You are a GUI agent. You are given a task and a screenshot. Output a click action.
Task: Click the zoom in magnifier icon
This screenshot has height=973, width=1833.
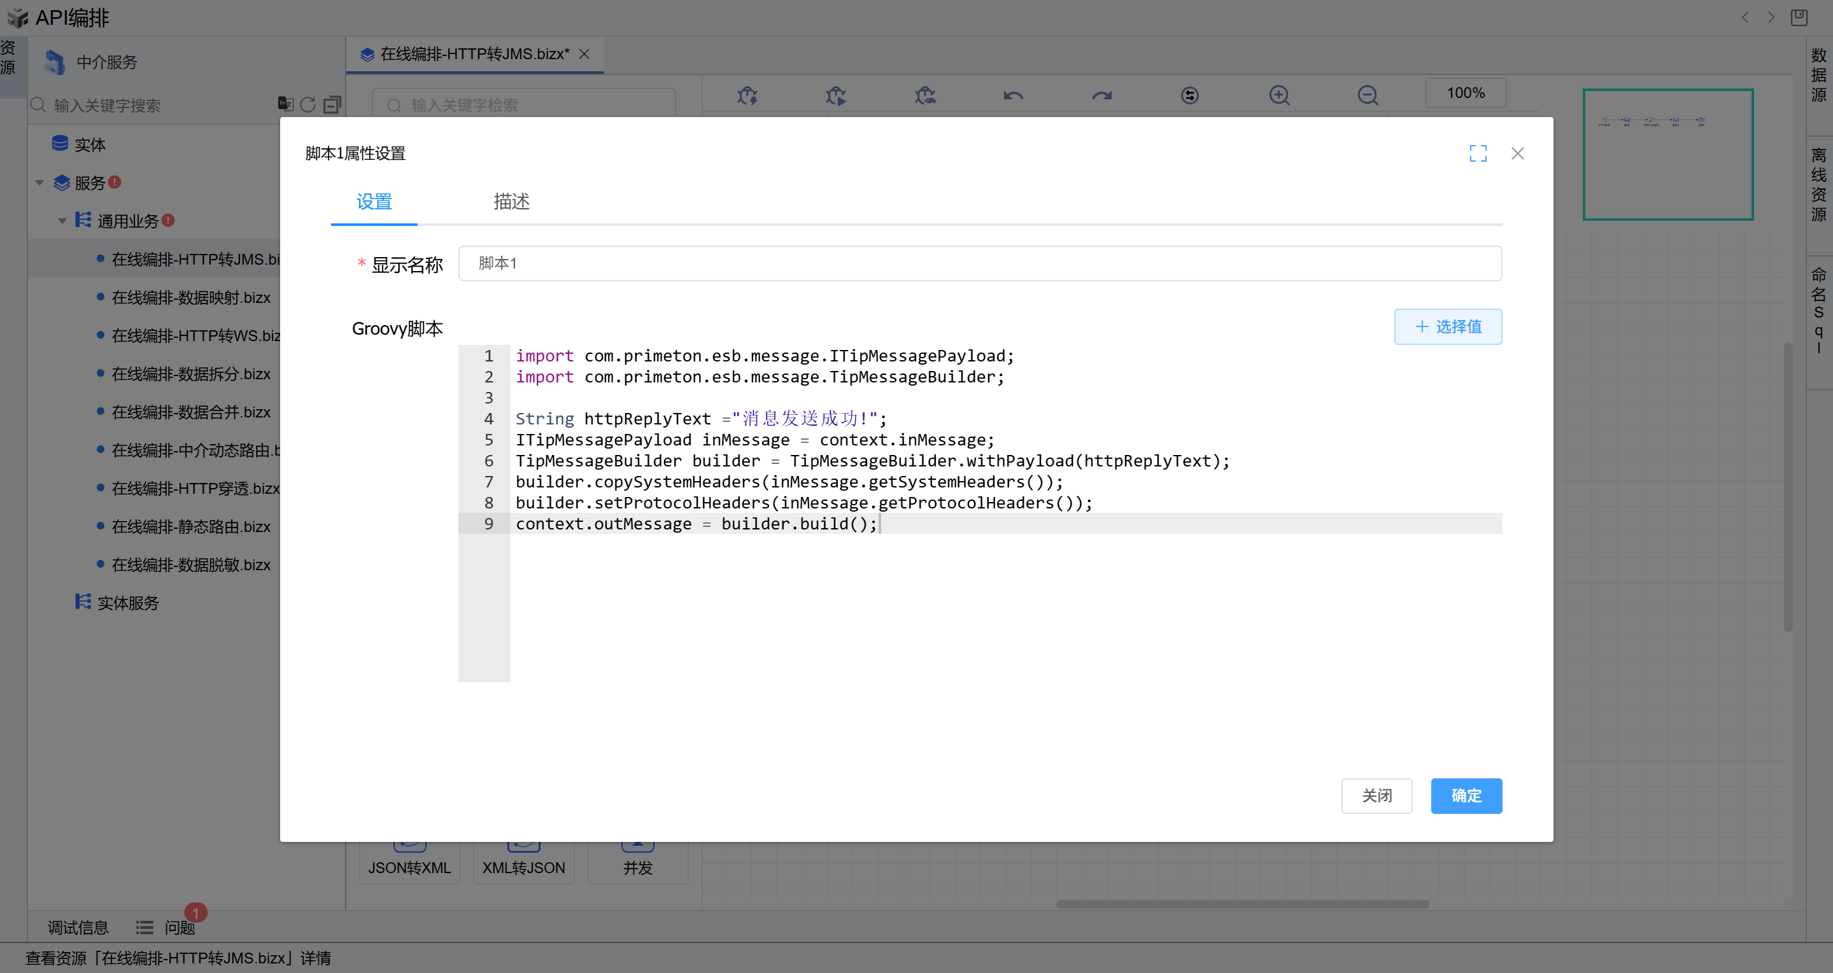pos(1278,95)
